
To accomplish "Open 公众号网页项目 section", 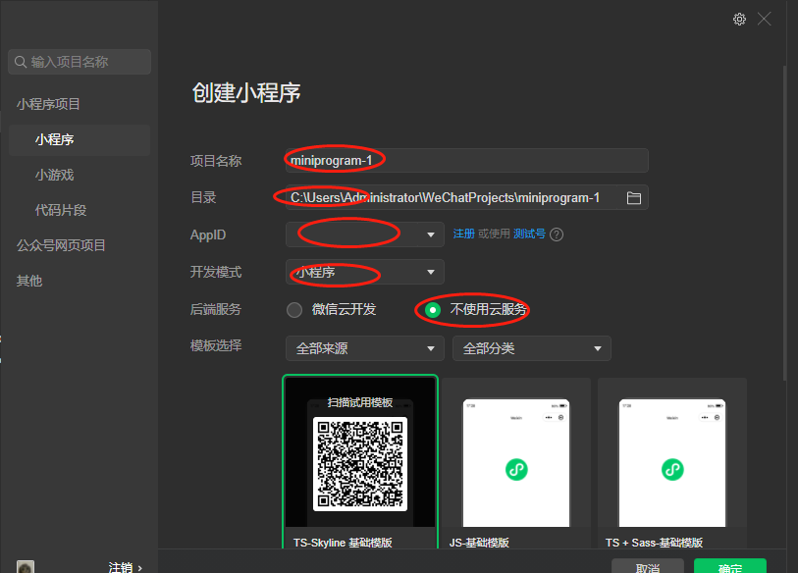I will (61, 245).
